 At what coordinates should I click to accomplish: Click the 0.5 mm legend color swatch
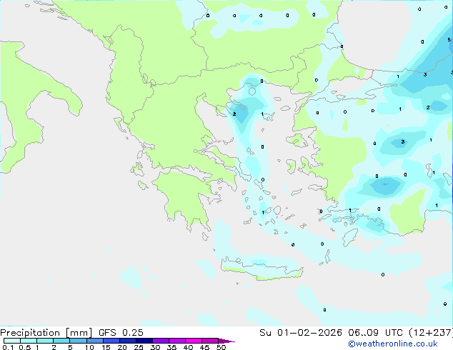click(29, 341)
